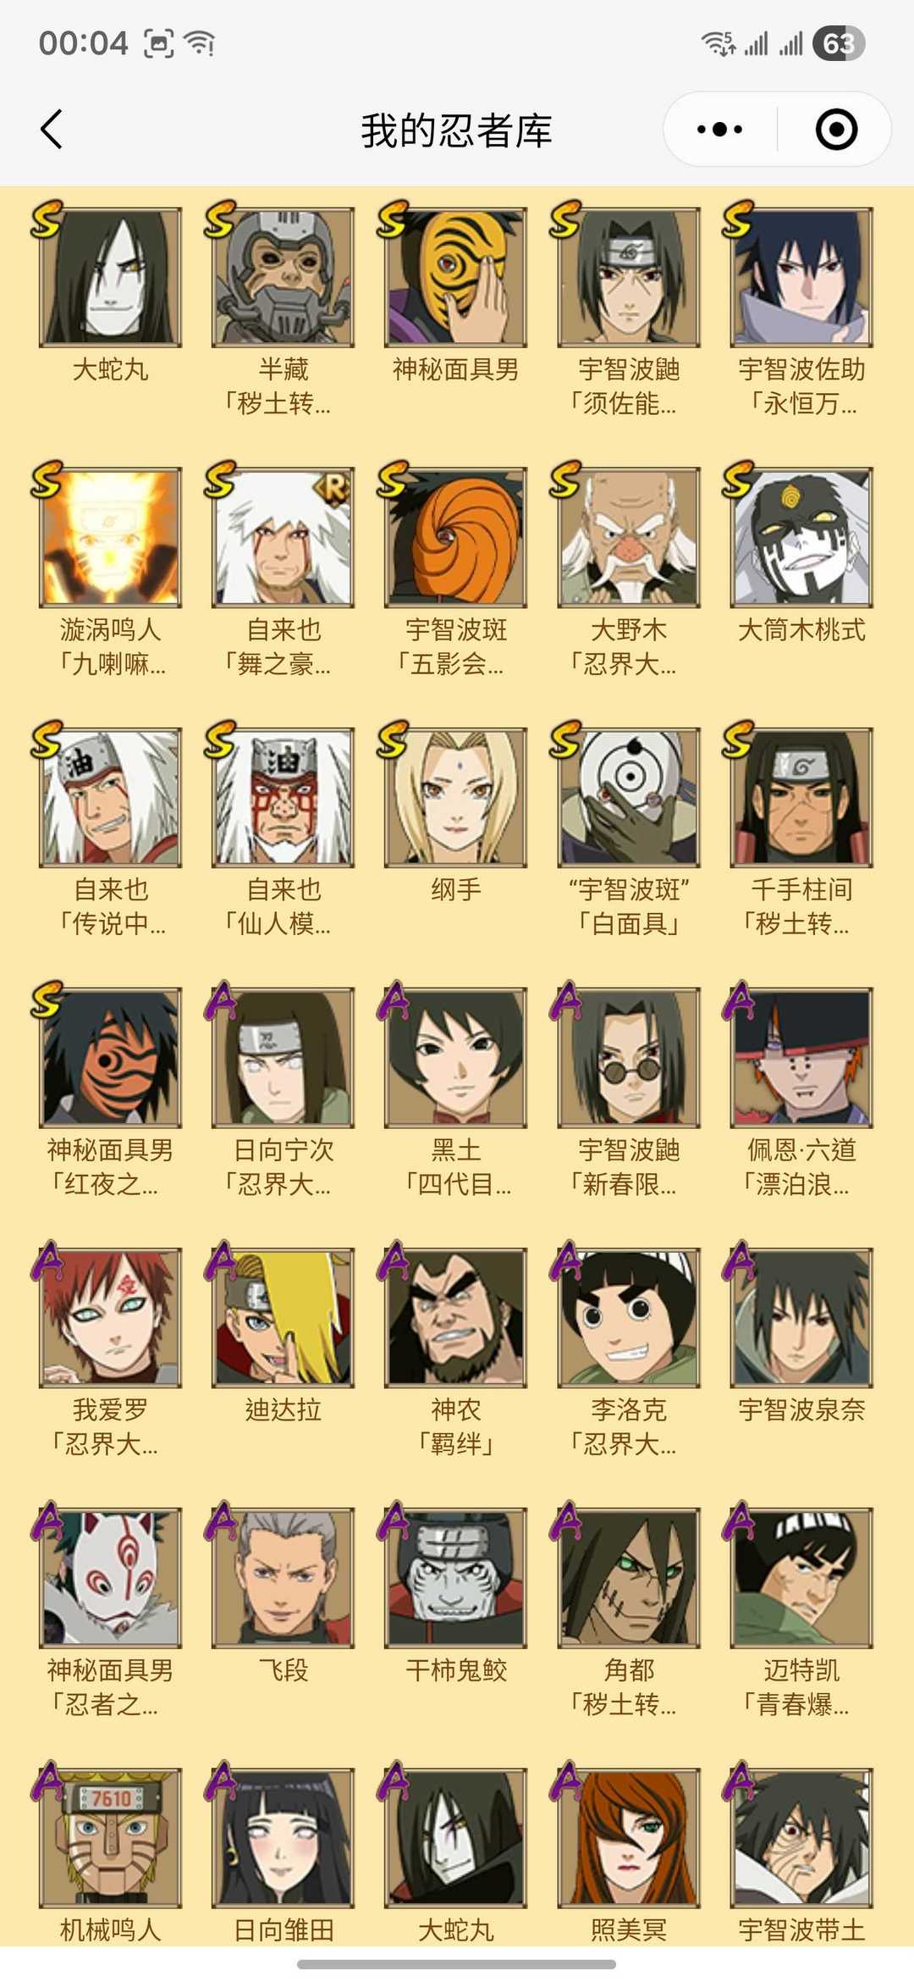Open the 佩恩·六道「漂泊浪... card
The width and height of the screenshot is (914, 1982).
(x=801, y=1057)
